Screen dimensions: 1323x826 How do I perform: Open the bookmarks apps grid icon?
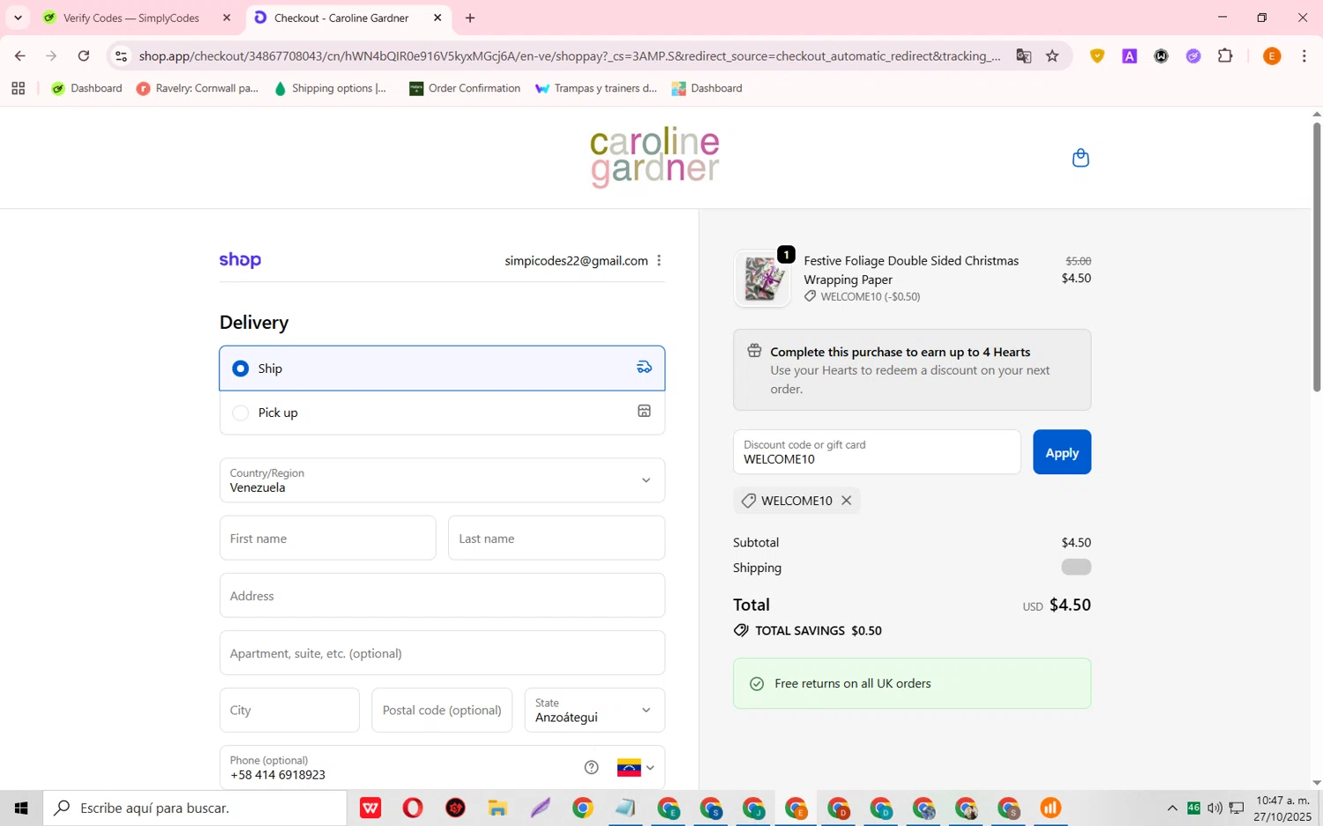point(18,88)
